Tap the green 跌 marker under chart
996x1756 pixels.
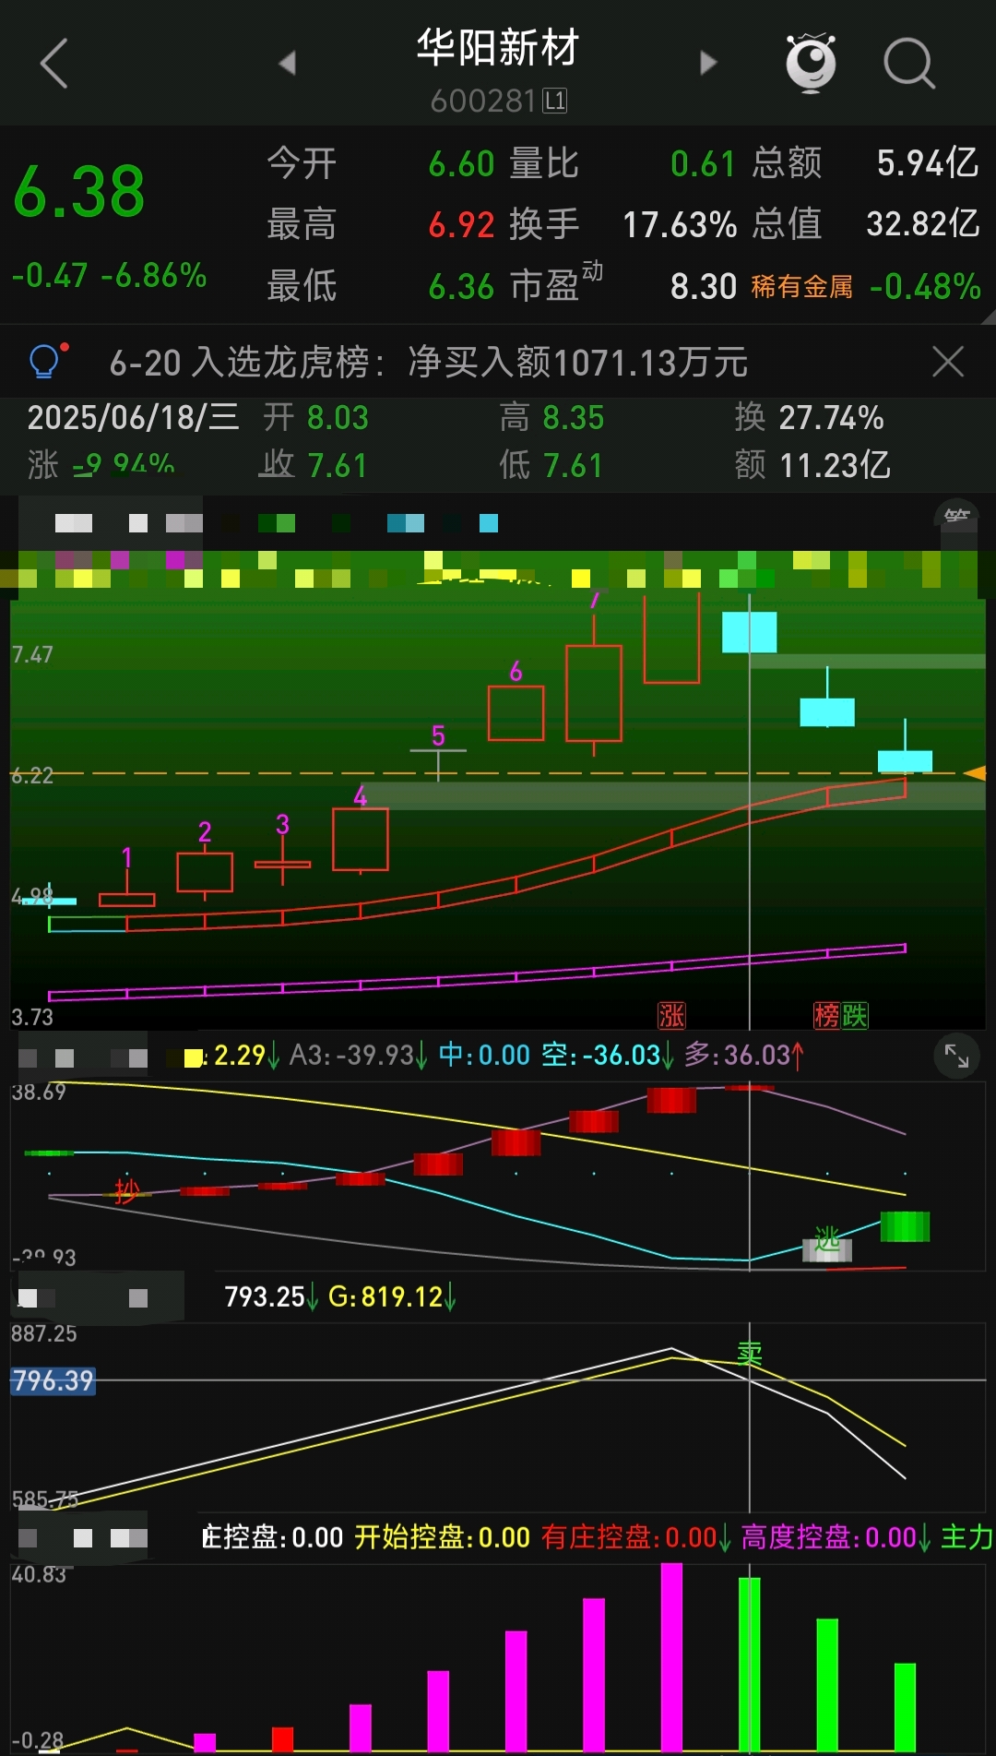click(x=855, y=1015)
